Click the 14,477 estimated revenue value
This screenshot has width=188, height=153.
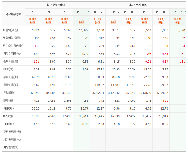pyautogui.click(x=84, y=30)
